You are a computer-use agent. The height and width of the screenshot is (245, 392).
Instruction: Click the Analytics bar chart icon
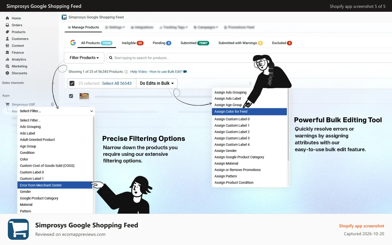(x=7, y=59)
